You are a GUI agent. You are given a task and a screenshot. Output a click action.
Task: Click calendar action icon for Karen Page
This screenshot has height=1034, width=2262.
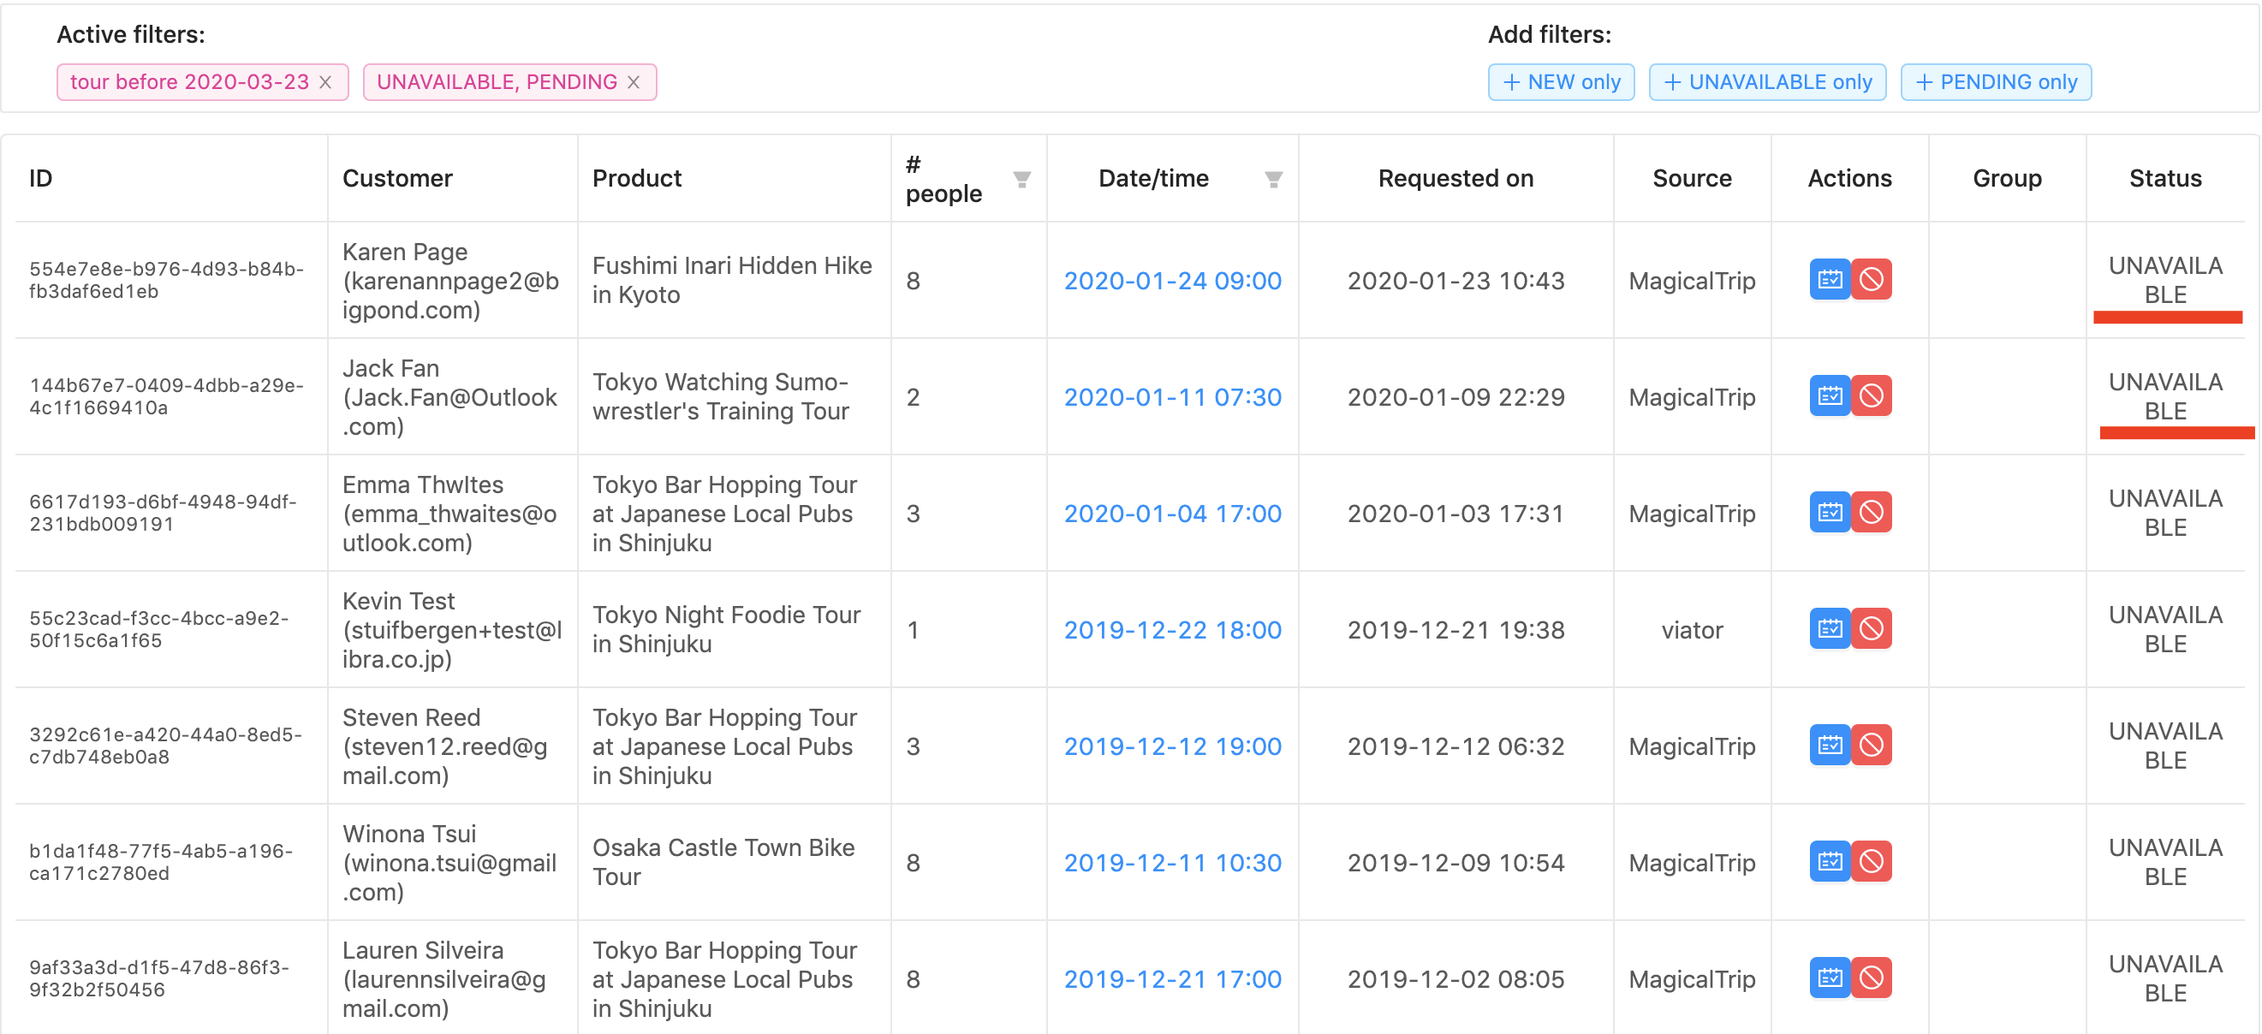pos(1829,280)
